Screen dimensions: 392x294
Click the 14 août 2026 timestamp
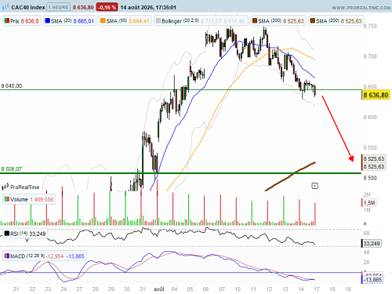pos(148,7)
